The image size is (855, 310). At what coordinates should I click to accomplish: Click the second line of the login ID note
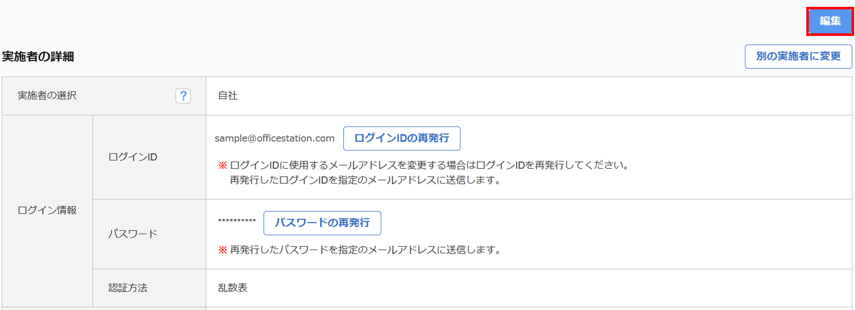tap(365, 180)
